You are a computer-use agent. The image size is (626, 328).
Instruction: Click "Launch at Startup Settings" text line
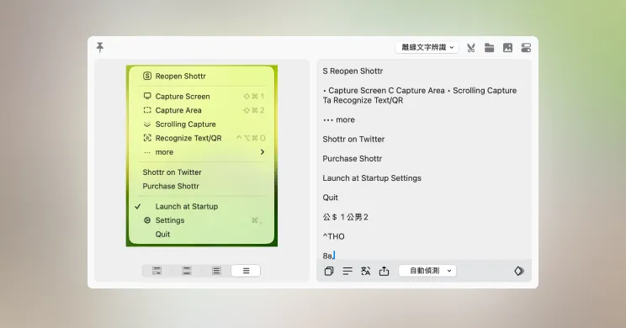click(x=372, y=178)
